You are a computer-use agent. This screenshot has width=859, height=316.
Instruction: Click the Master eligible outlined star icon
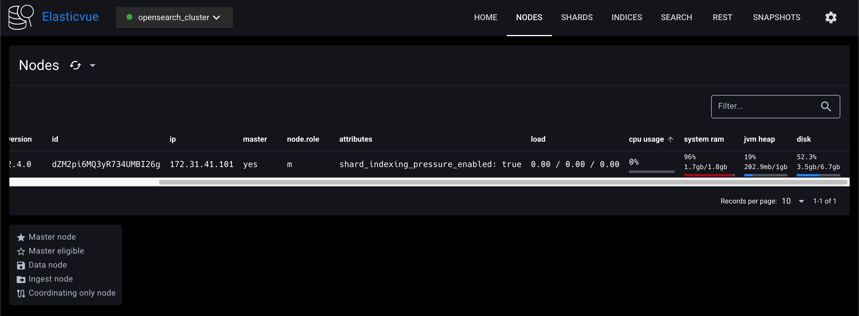click(x=21, y=252)
